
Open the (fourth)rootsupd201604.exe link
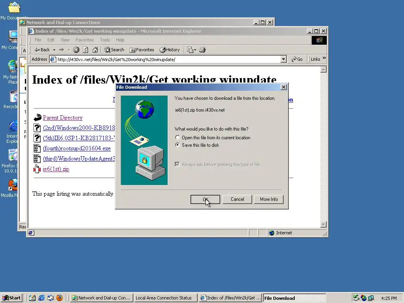(x=77, y=148)
